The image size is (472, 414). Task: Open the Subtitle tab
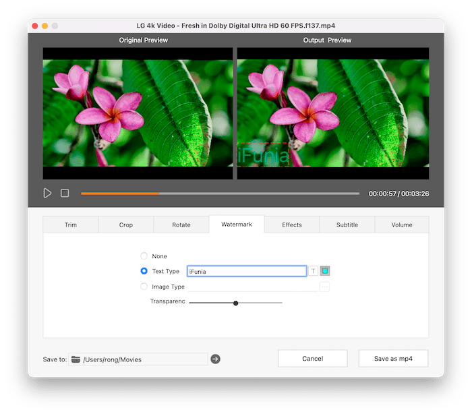[x=347, y=225]
